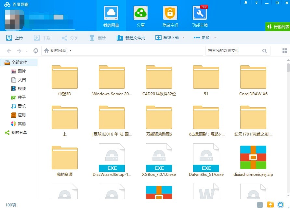Select 文档 category in sidebar

(18, 80)
